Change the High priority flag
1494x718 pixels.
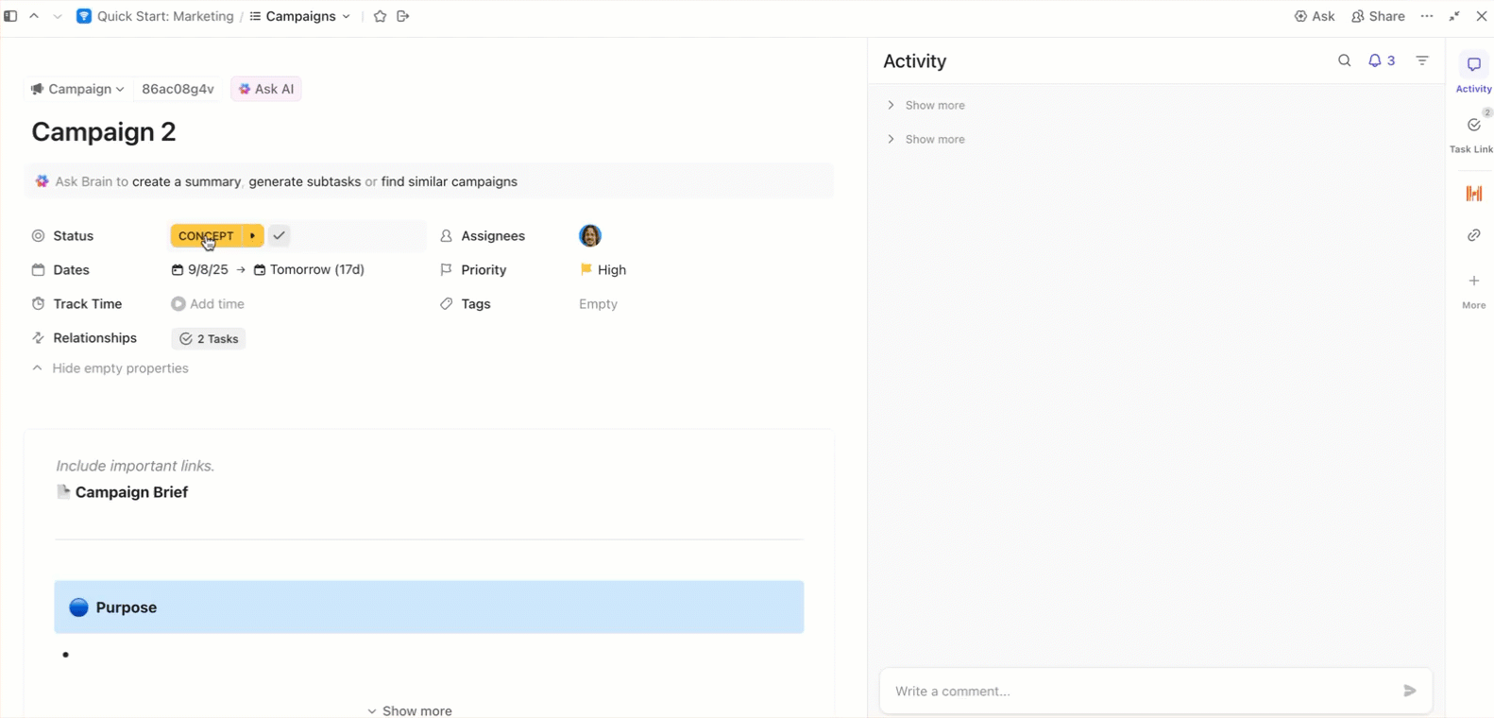[x=603, y=270]
